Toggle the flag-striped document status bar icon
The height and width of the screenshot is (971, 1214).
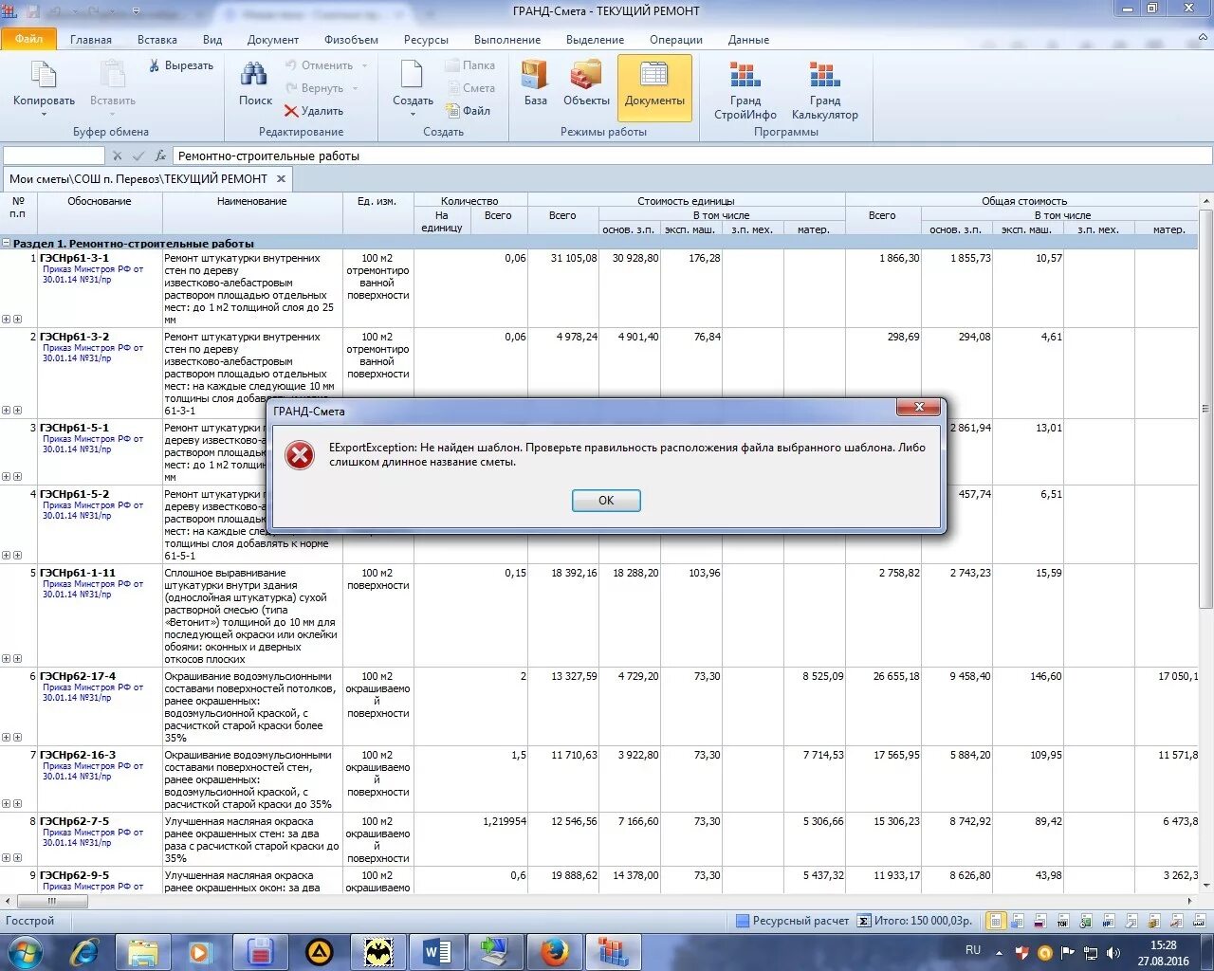coord(1040,921)
